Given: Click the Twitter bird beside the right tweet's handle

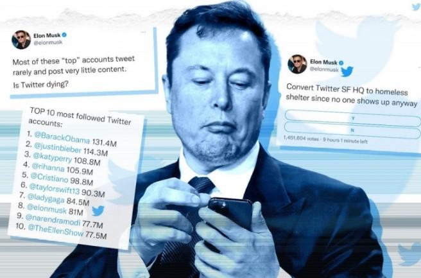Looking at the screenshot, I should [x=347, y=71].
